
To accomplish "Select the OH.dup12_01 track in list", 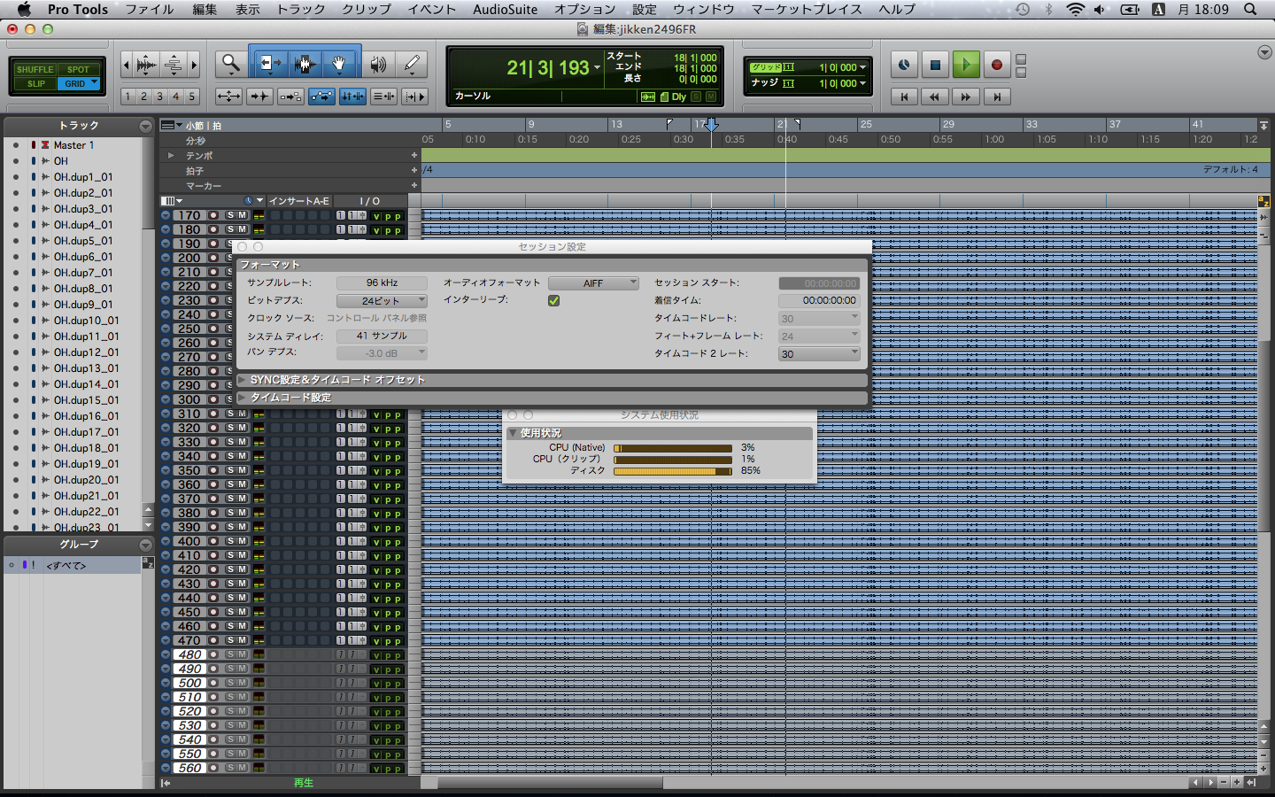I will [x=86, y=352].
